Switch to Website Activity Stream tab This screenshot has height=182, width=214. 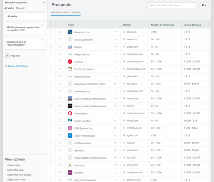point(66,12)
